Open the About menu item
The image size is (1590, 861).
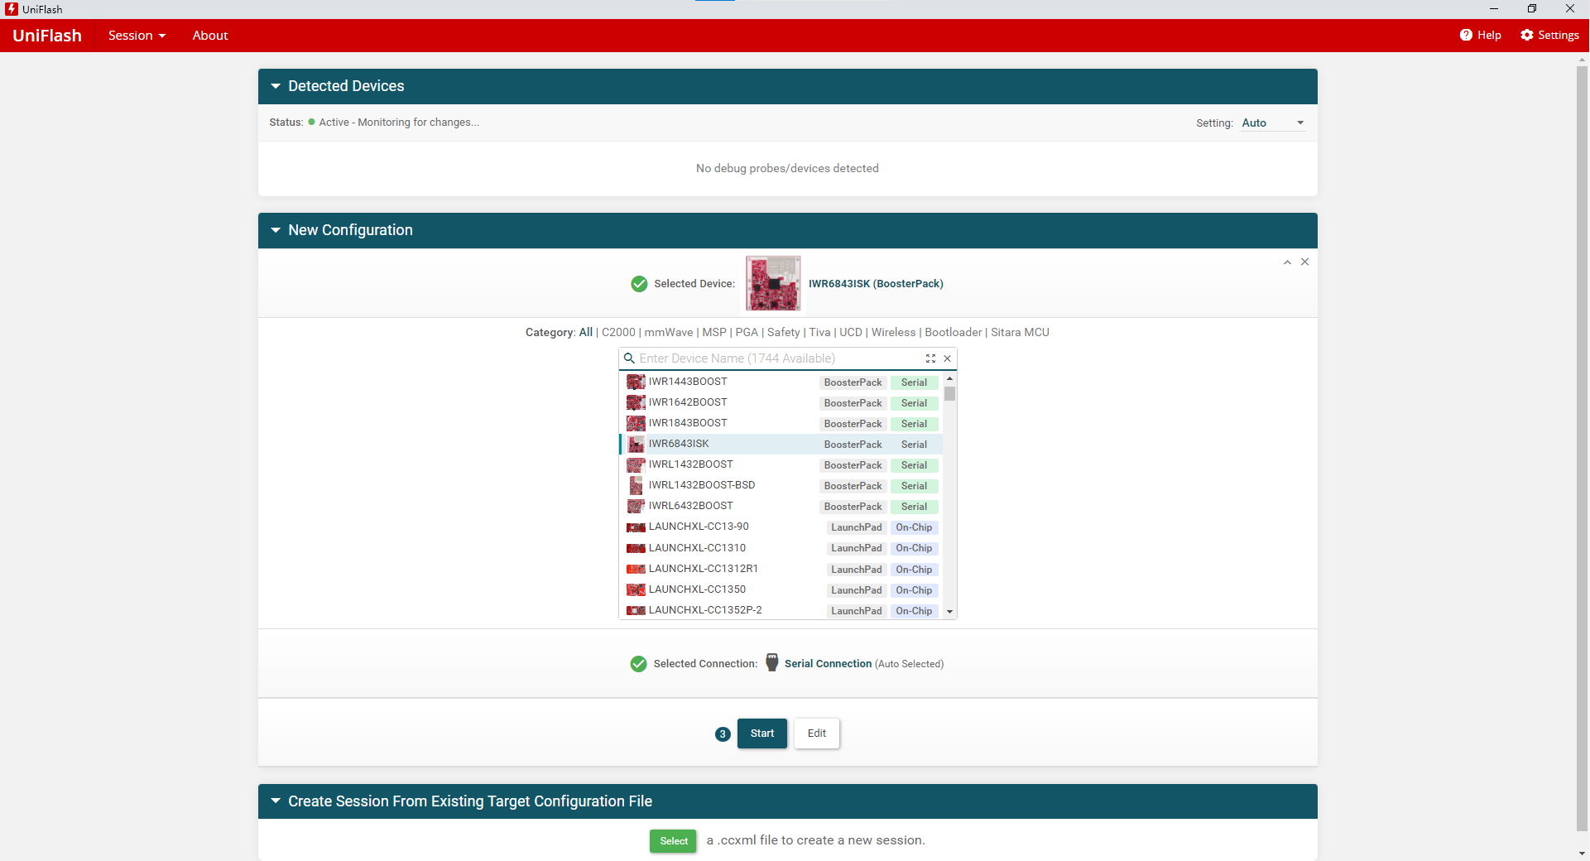point(210,36)
